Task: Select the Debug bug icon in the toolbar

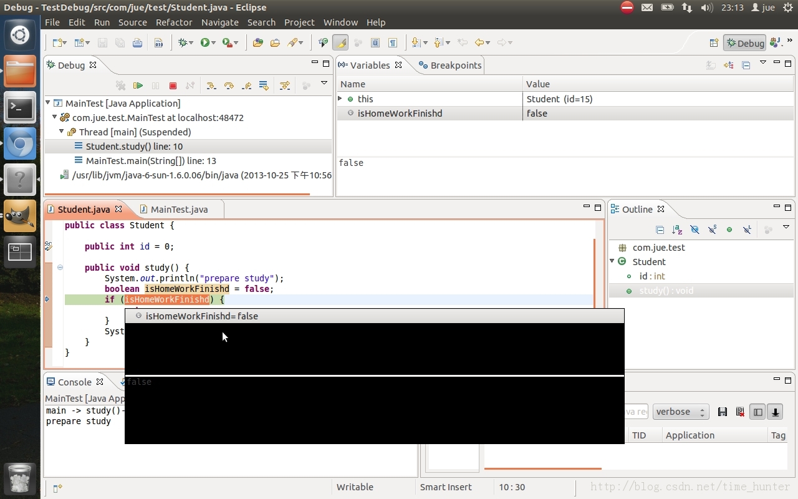Action: coord(181,42)
